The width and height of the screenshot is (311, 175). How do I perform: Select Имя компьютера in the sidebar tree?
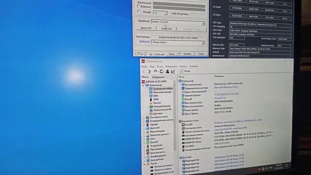click(160, 92)
